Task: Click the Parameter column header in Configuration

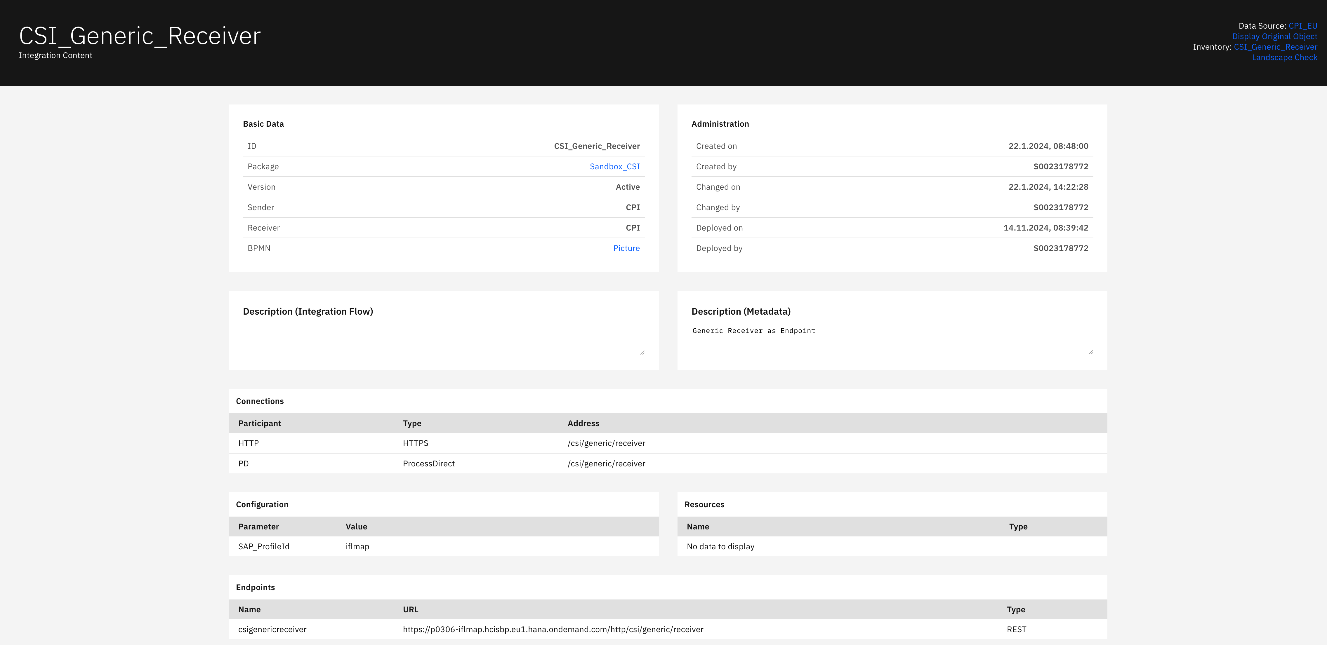Action: coord(259,527)
